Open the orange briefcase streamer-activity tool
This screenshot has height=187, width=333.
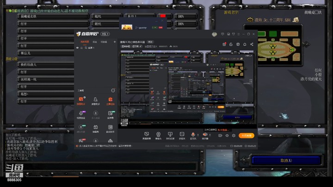[110, 101]
